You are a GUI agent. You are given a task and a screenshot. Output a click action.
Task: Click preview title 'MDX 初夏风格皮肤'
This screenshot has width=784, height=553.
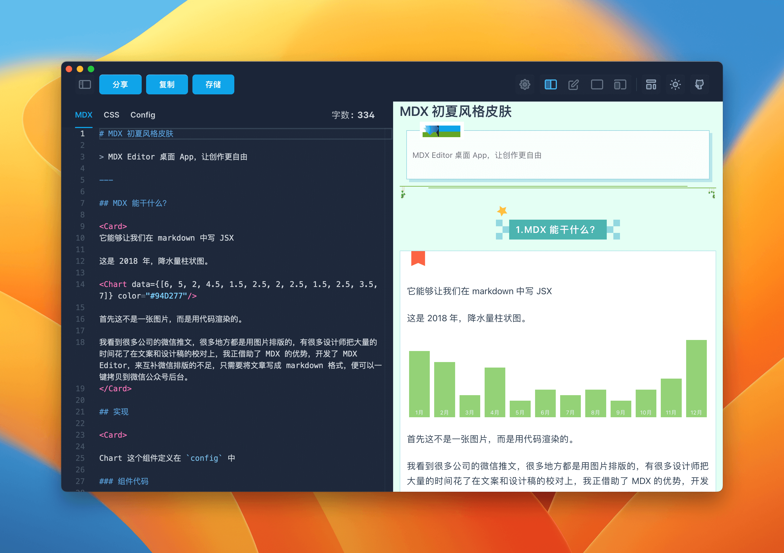pos(455,112)
